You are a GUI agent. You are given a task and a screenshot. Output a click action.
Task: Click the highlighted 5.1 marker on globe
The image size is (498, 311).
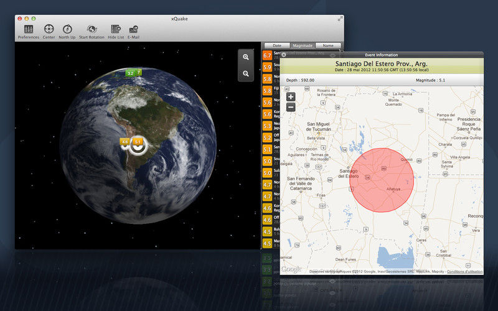(x=138, y=142)
